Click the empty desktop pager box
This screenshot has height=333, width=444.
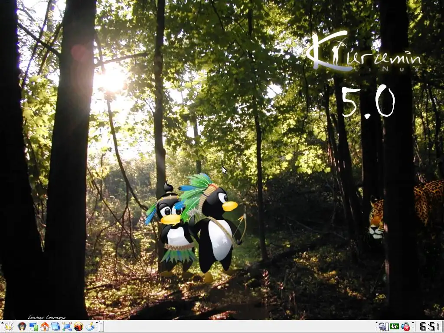(101, 326)
